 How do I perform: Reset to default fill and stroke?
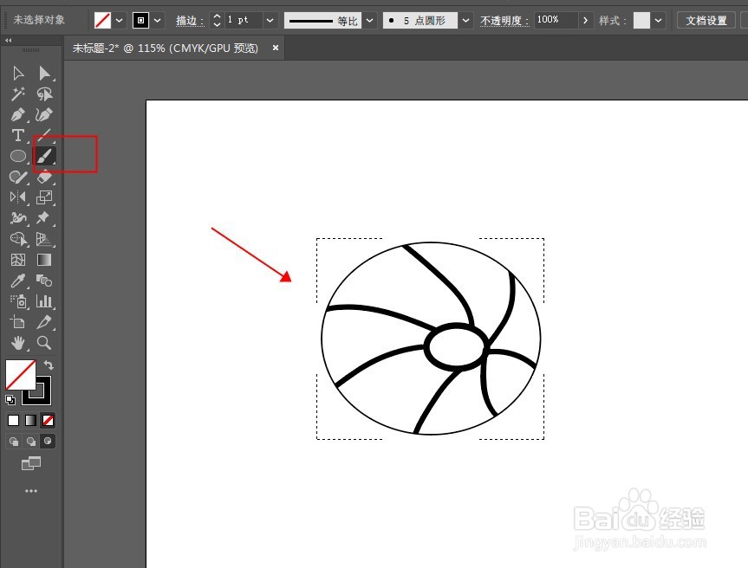(10, 400)
